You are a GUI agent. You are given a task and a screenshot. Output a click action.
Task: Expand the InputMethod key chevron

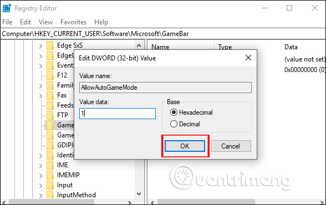41,196
